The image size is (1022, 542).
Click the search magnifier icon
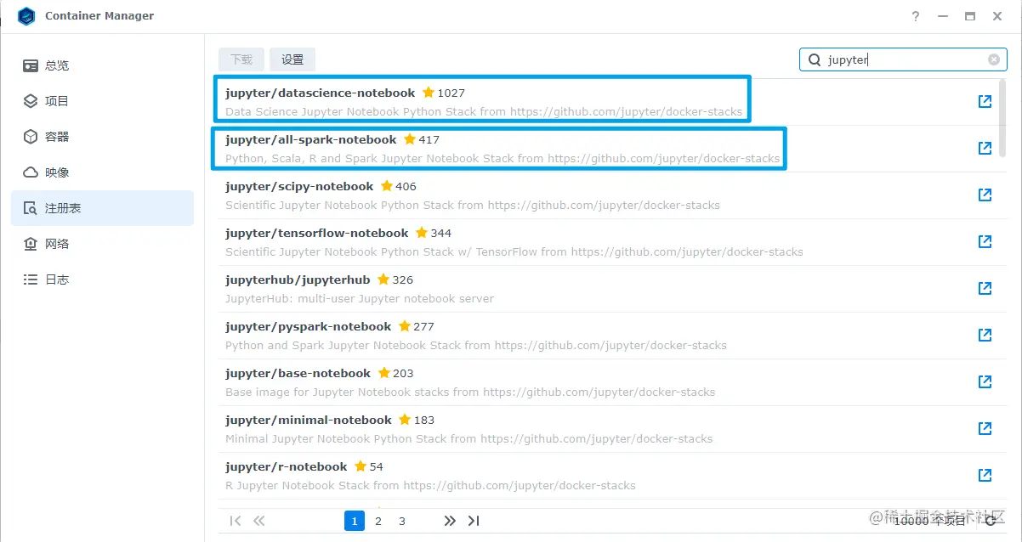point(815,59)
